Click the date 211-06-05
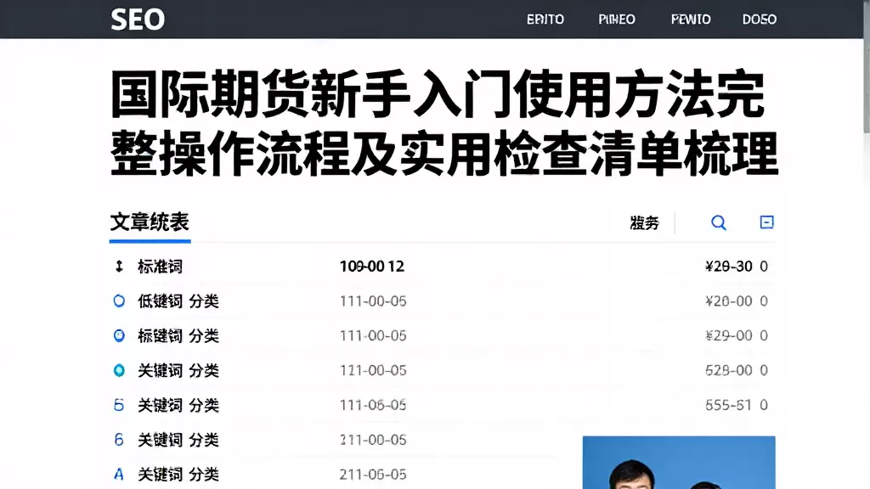 pos(373,475)
